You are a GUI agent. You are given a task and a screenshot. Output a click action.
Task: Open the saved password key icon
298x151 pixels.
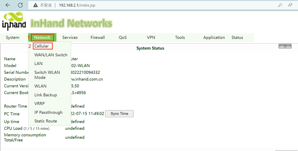pyautogui.click(x=280, y=5)
